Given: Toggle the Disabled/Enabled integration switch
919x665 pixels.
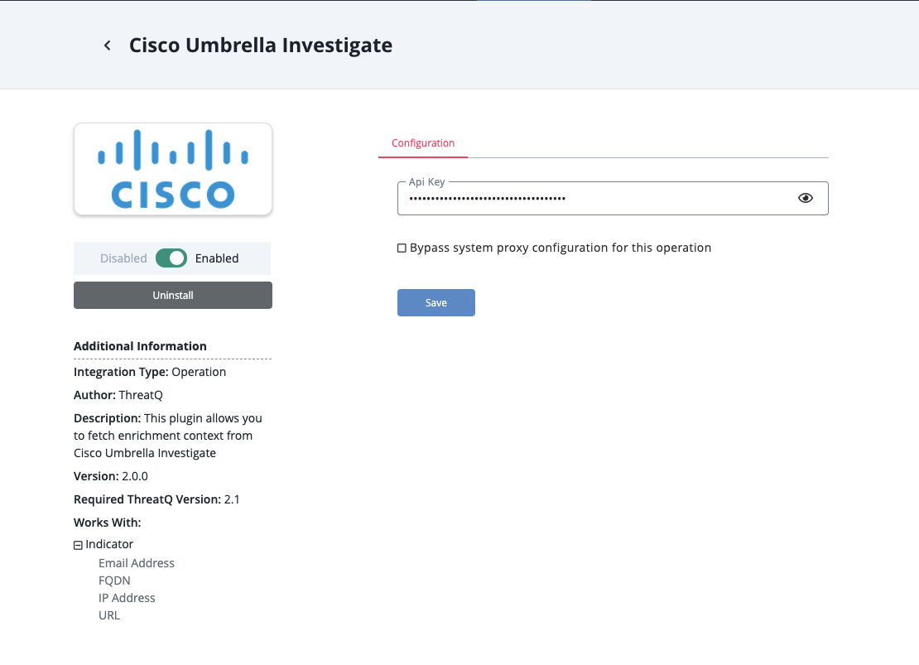Looking at the screenshot, I should click(x=171, y=258).
